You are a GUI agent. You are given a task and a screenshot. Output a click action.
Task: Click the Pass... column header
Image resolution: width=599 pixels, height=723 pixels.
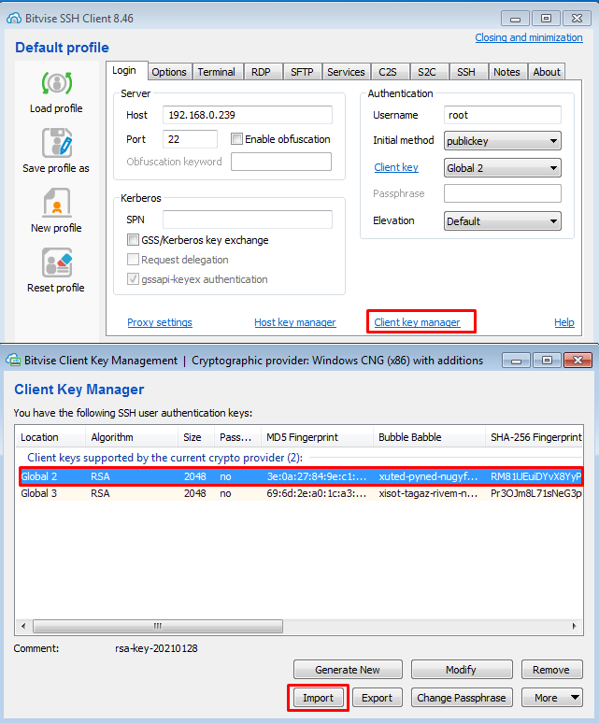pyautogui.click(x=238, y=437)
